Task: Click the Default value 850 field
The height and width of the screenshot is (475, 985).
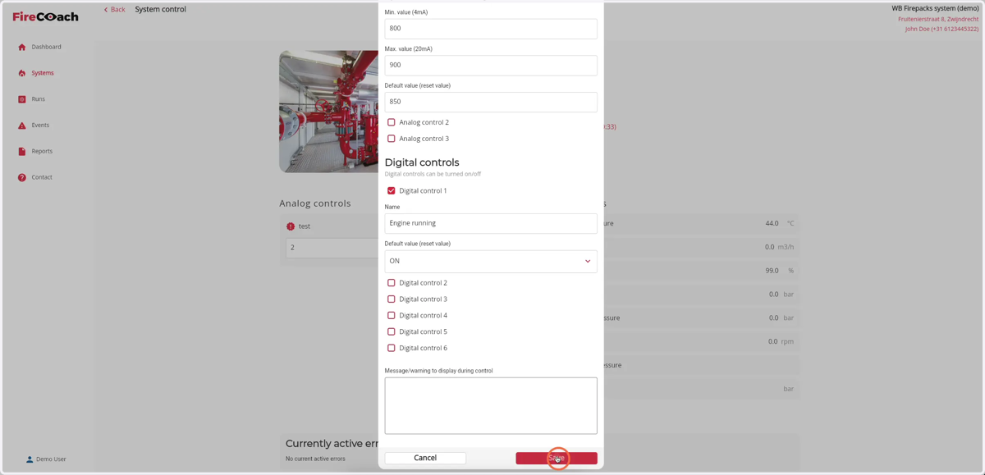Action: (491, 102)
